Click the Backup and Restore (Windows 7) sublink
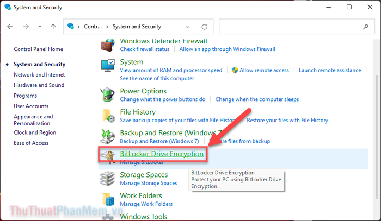Image resolution: width=381 pixels, height=221 pixels. tap(159, 141)
